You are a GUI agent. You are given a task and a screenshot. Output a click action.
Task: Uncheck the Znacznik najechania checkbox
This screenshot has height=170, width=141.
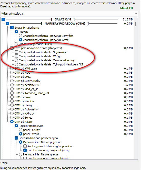point(12,28)
